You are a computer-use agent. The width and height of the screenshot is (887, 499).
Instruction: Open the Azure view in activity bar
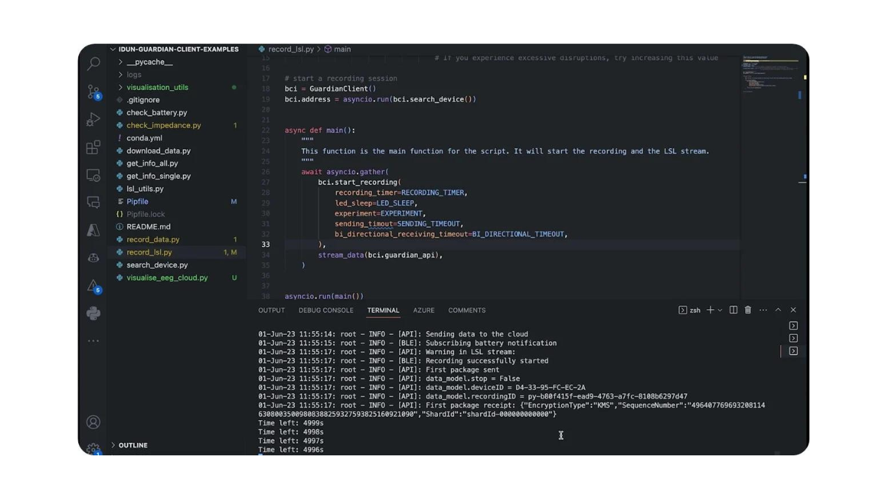click(x=94, y=230)
